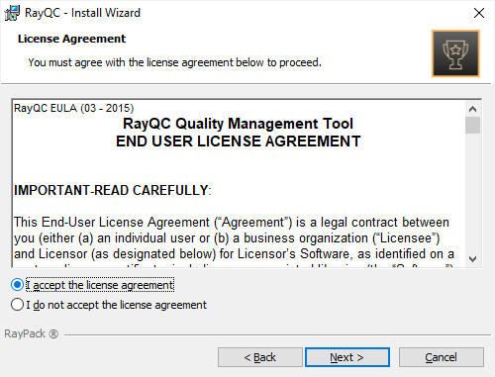Go back with the "< Back" button
495x377 pixels.
(260, 357)
